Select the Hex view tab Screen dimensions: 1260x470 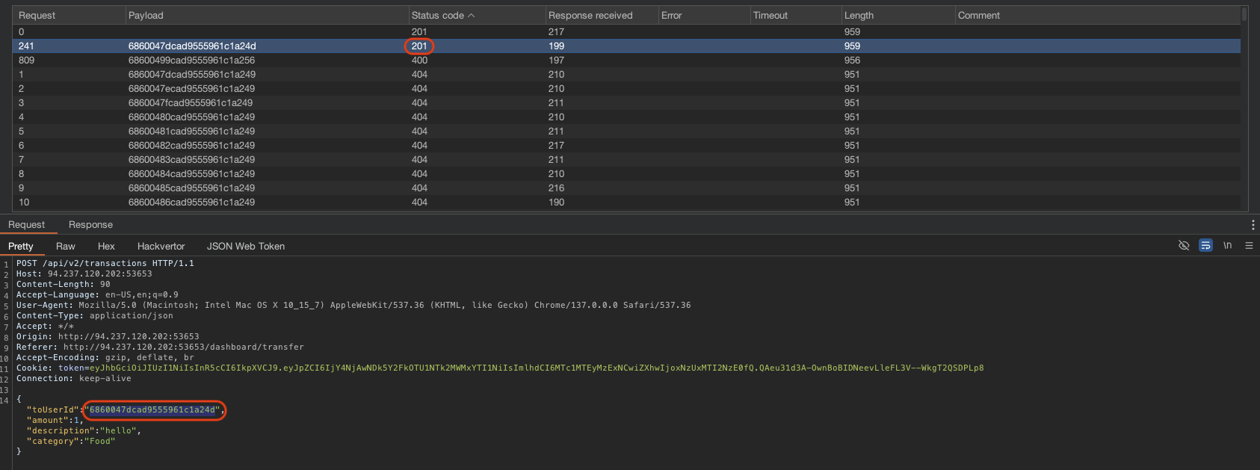pos(106,246)
